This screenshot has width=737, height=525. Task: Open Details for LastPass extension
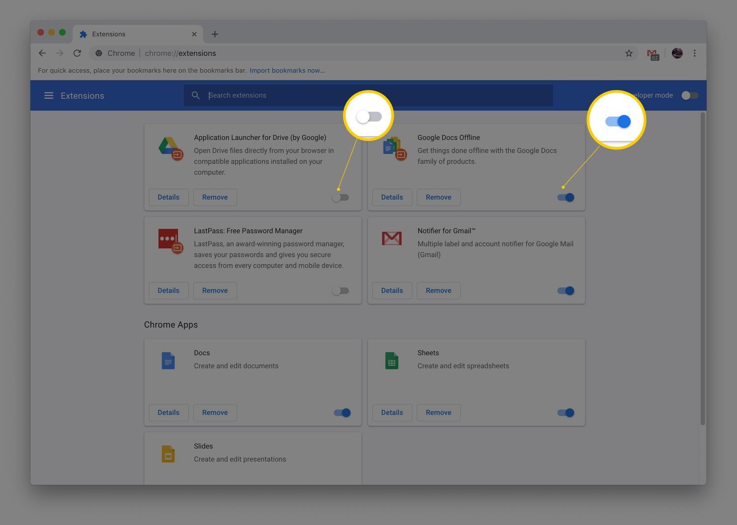pos(168,290)
